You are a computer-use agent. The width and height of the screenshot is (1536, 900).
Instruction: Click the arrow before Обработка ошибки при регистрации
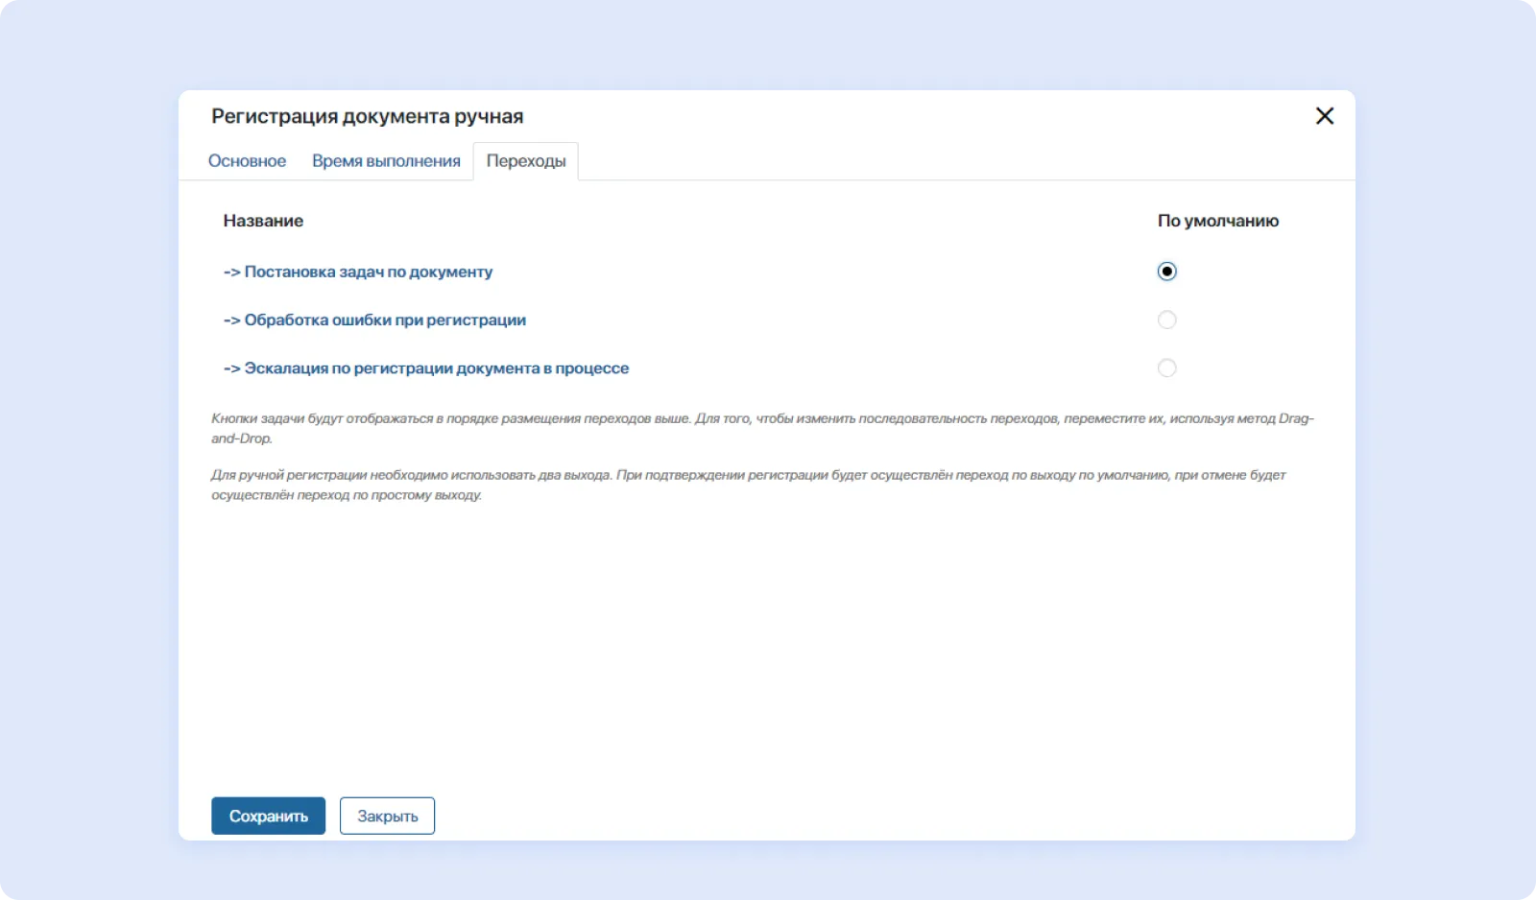click(x=231, y=320)
